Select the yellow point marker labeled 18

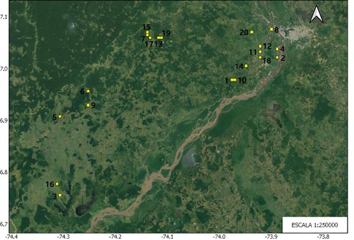260,57
